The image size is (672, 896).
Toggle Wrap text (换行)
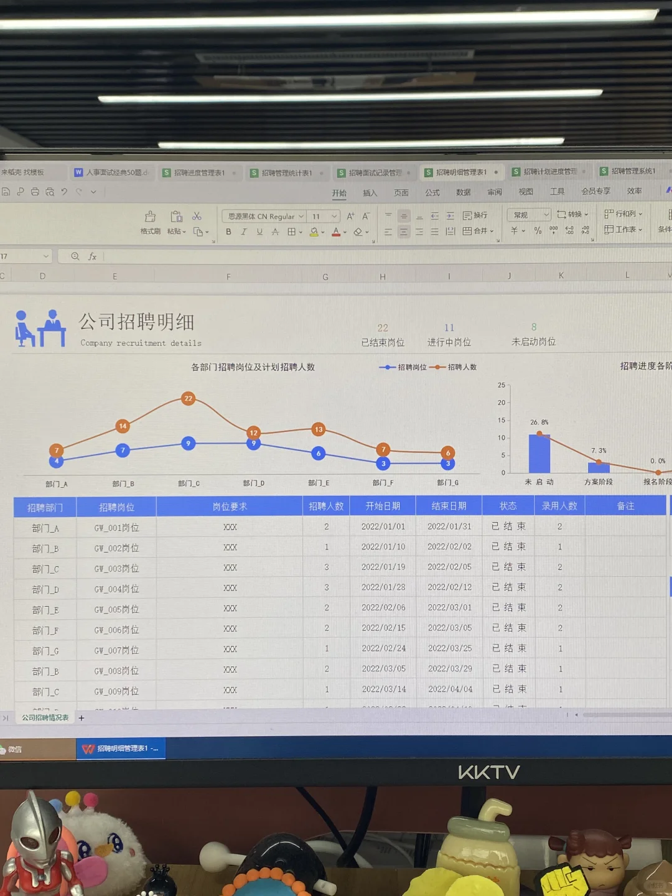[475, 215]
